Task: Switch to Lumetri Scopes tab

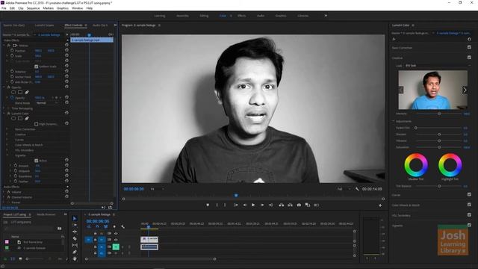Action: 44,25
